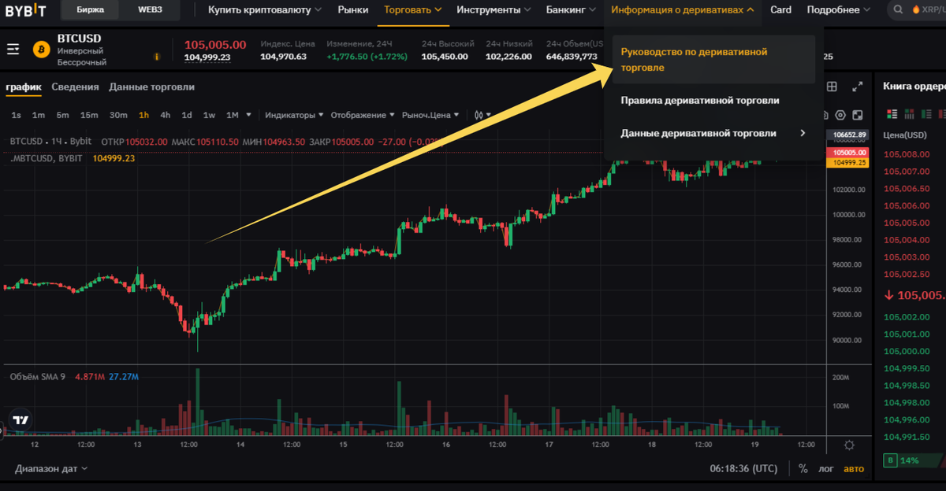Open Card page link
946x491 pixels.
point(780,10)
